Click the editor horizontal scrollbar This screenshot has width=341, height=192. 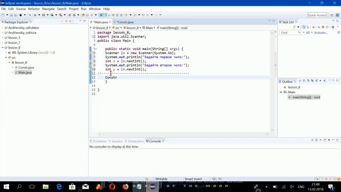tap(183, 134)
